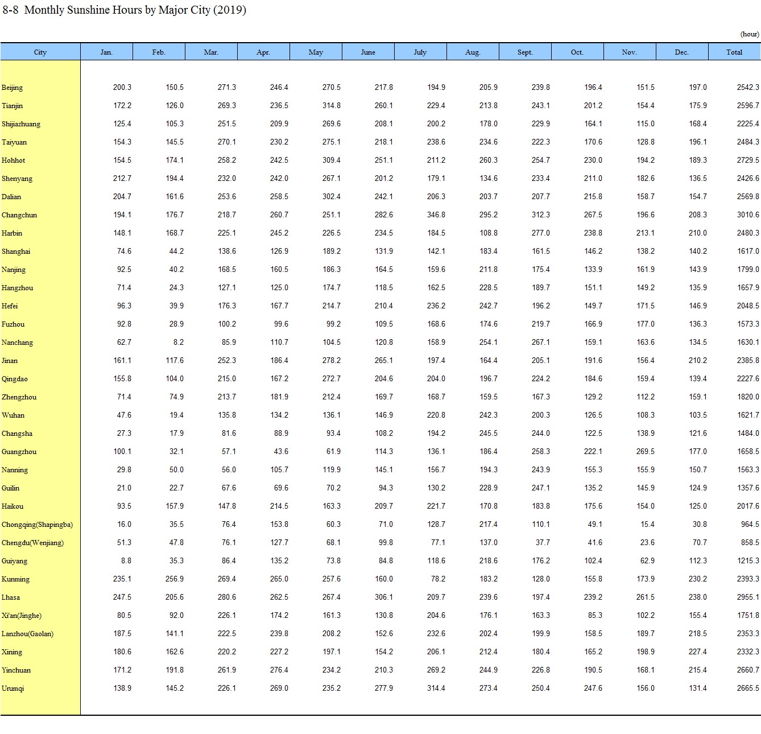Select the Dec. column header
The width and height of the screenshot is (761, 734).
coord(681,52)
